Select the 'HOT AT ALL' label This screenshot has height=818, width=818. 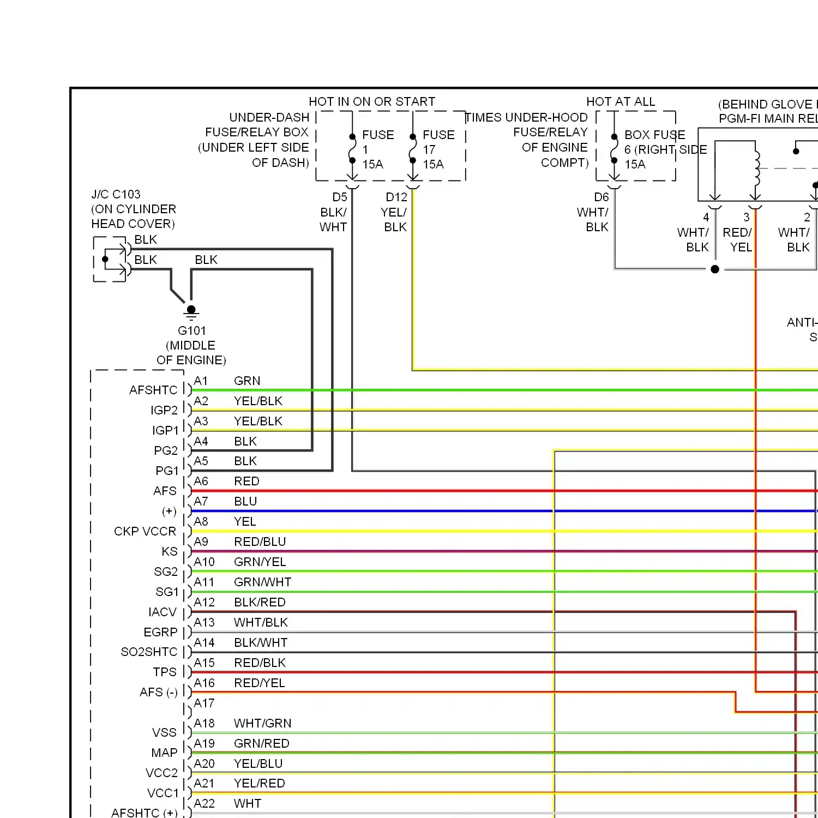(621, 102)
